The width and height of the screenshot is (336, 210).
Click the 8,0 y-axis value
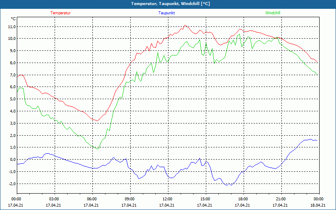point(13,63)
